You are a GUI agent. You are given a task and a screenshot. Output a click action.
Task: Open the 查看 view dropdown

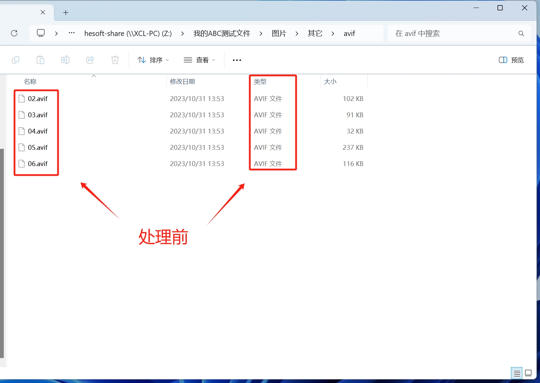[x=199, y=60]
